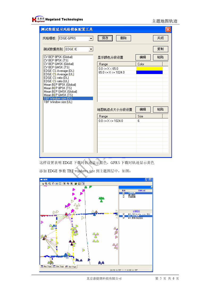Close the 测试数据显示风格模板配置工具 dialog
Screen dimensions: 211x299
(x=168, y=29)
